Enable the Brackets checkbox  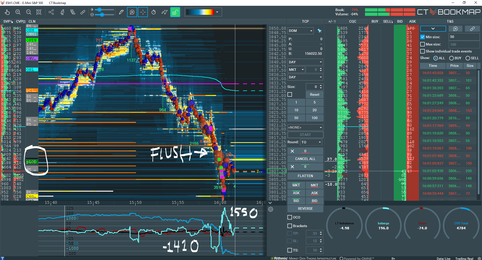[290, 226]
